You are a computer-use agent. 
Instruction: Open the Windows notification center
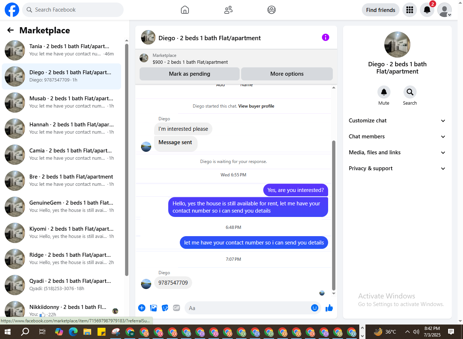pos(451,332)
